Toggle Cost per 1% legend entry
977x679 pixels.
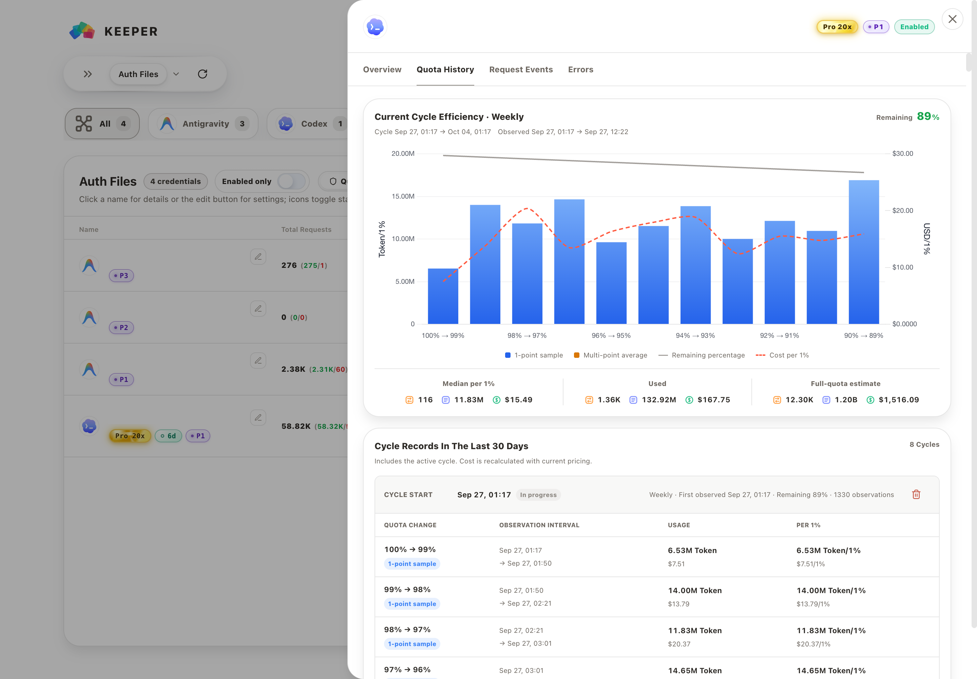pos(782,355)
